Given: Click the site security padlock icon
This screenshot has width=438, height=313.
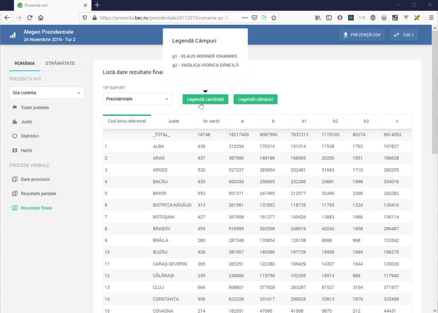Looking at the screenshot, I should coord(95,18).
